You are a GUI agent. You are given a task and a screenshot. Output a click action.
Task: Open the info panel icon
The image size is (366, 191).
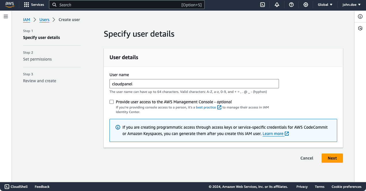pos(360,16)
